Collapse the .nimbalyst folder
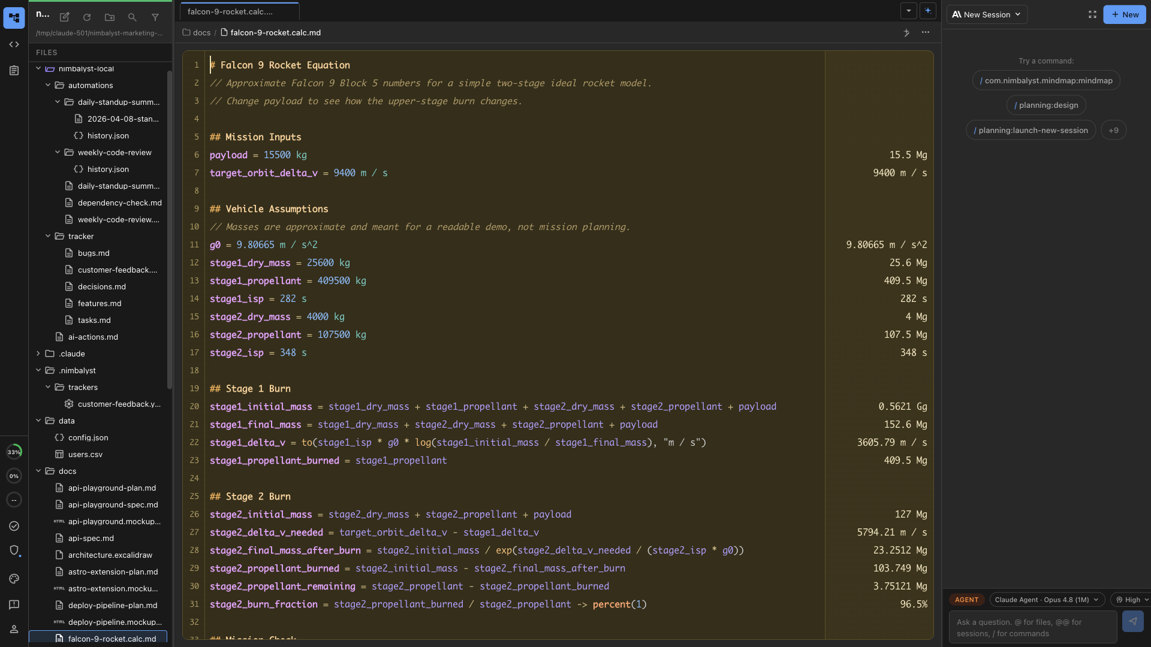 (x=38, y=370)
